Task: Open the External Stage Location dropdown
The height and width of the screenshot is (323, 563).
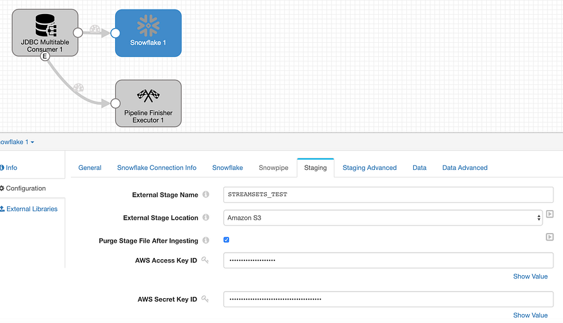Action: [383, 218]
